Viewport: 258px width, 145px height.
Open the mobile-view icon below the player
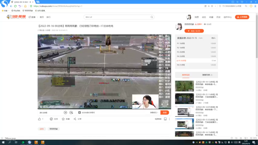click(165, 119)
